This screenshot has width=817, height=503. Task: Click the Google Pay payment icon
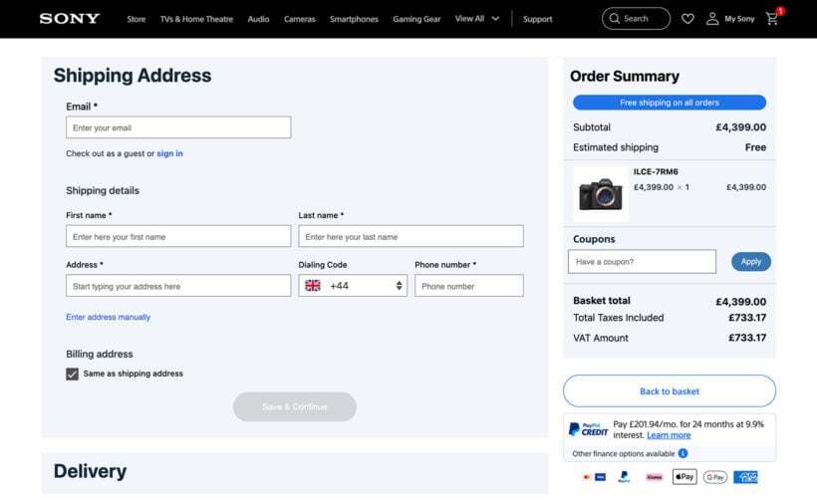coord(715,477)
